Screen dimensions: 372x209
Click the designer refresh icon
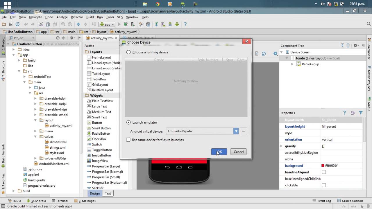(x=264, y=53)
